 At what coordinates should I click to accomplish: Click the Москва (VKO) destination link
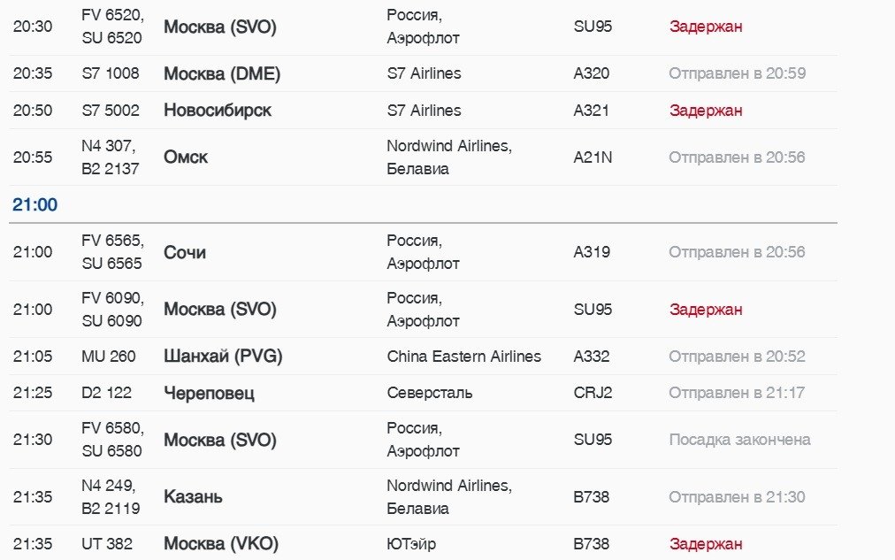[221, 544]
